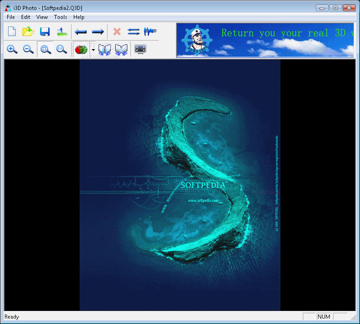The height and width of the screenshot is (324, 360).
Task: Open the anaglyph mode dropdown arrow
Action: (x=93, y=50)
